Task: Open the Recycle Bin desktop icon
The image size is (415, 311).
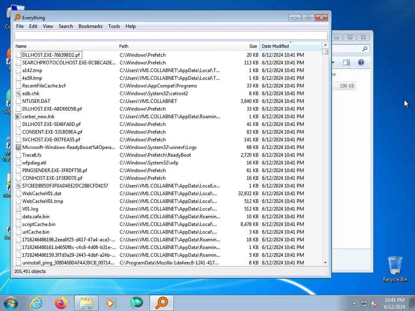Action: coord(395,269)
